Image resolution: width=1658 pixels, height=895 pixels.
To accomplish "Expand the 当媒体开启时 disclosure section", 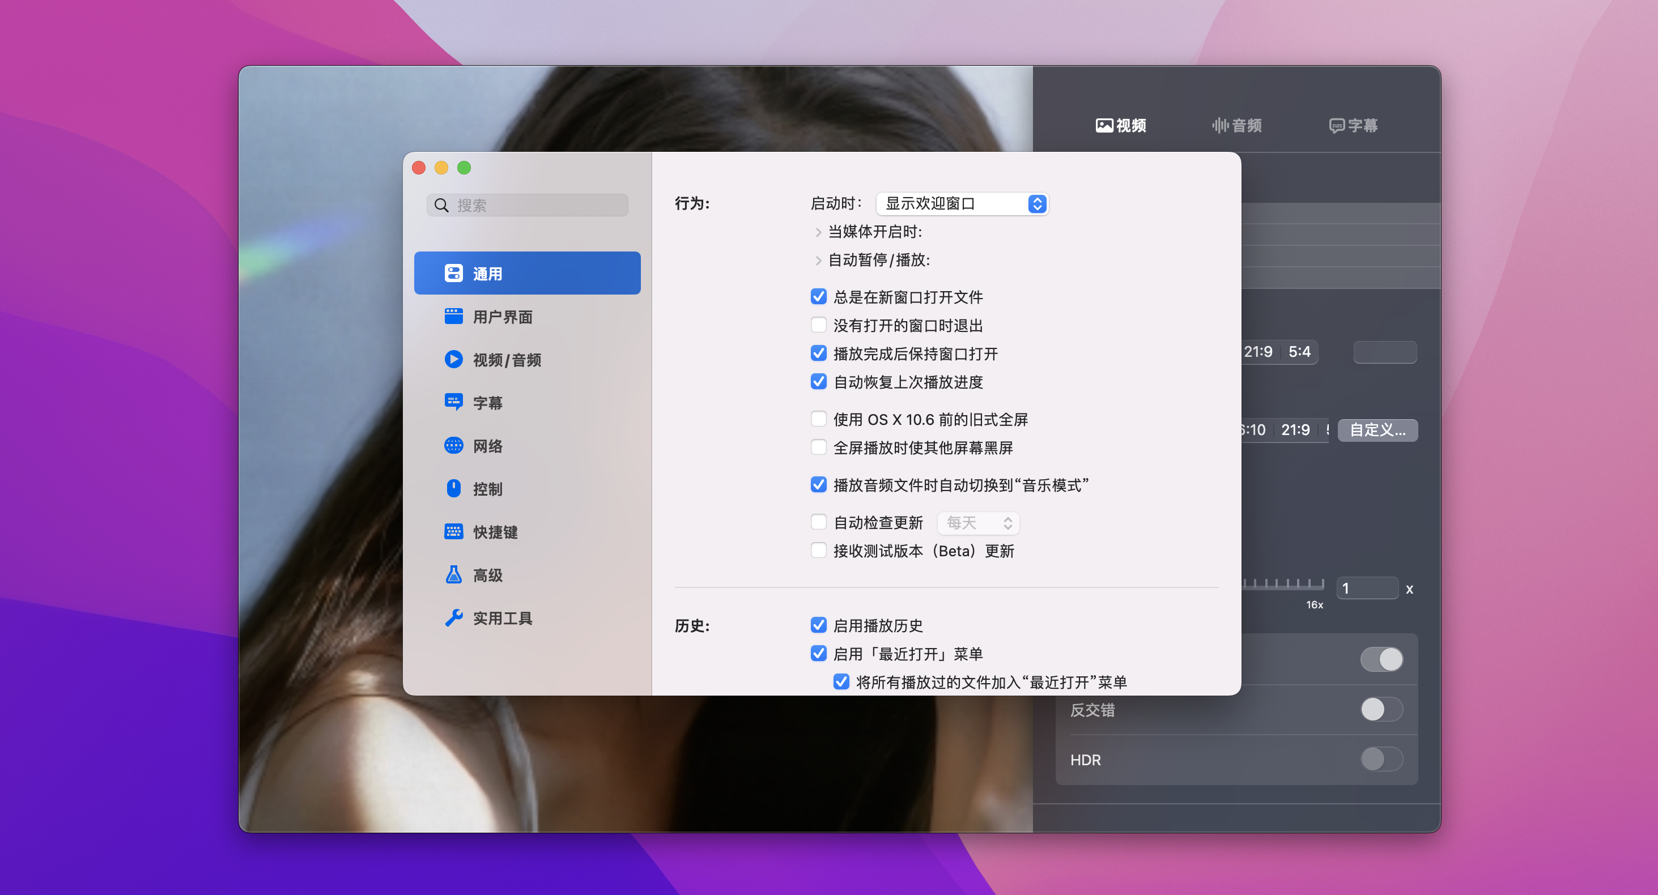I will [818, 232].
